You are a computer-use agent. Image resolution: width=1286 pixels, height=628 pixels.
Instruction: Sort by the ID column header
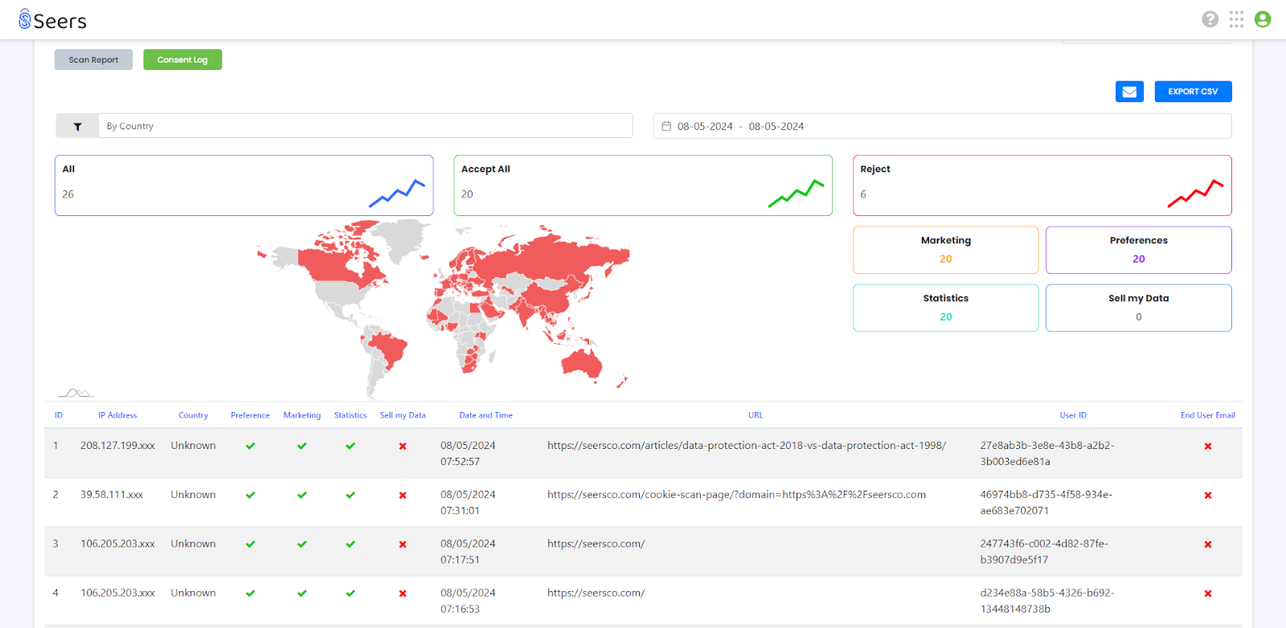point(59,415)
